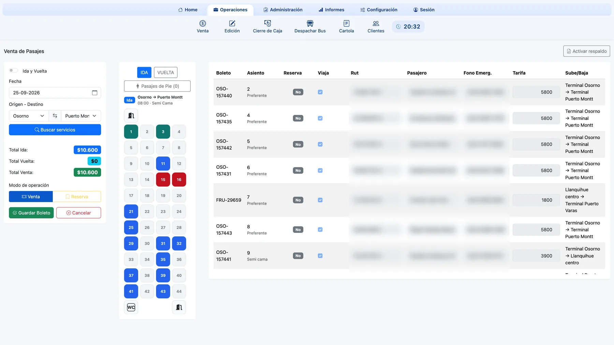Expand the Puerto Montt destination dropdown
614x345 pixels.
tap(81, 116)
